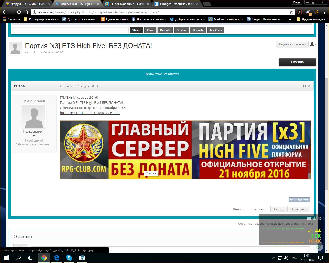Close the Партия [x3] PTS High Five tab
Viewport: 329px width, 263px height.
[98, 4]
